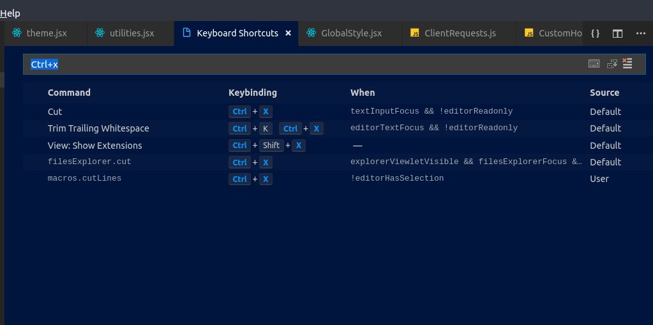The height and width of the screenshot is (325, 653).
Task: Click the Source column header
Action: tap(604, 93)
